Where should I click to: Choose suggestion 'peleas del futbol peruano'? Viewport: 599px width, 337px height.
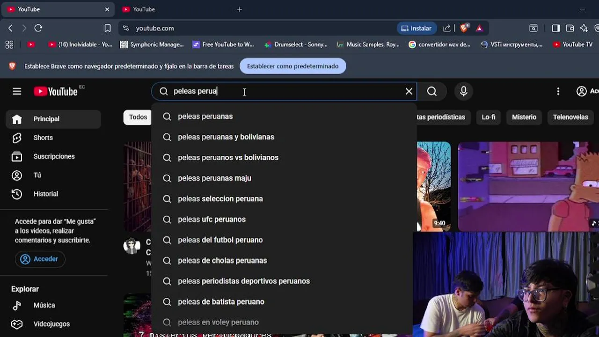click(x=284, y=240)
